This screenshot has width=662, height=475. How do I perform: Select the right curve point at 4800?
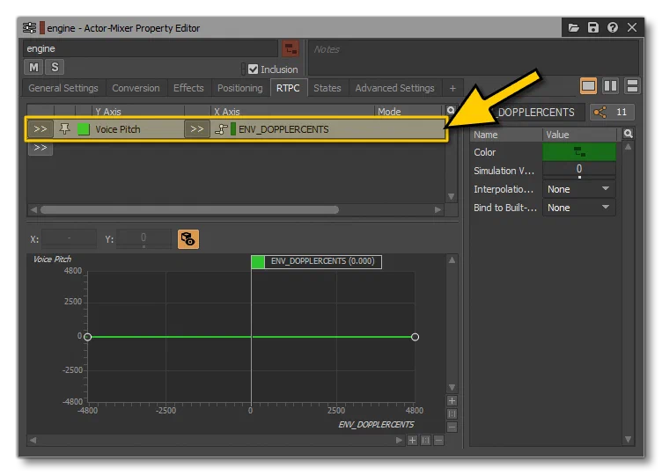(x=415, y=337)
